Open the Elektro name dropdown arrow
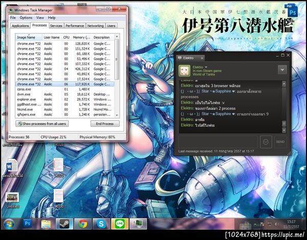 pos(206,67)
